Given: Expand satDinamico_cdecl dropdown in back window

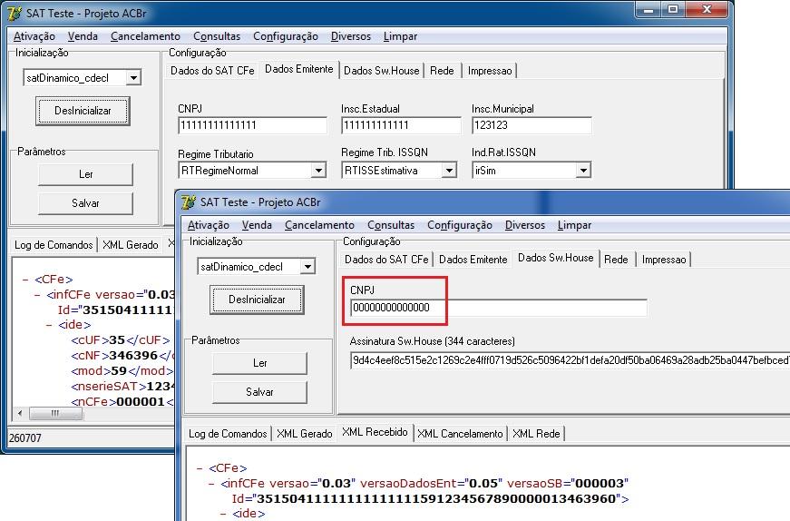Looking at the screenshot, I should point(133,78).
